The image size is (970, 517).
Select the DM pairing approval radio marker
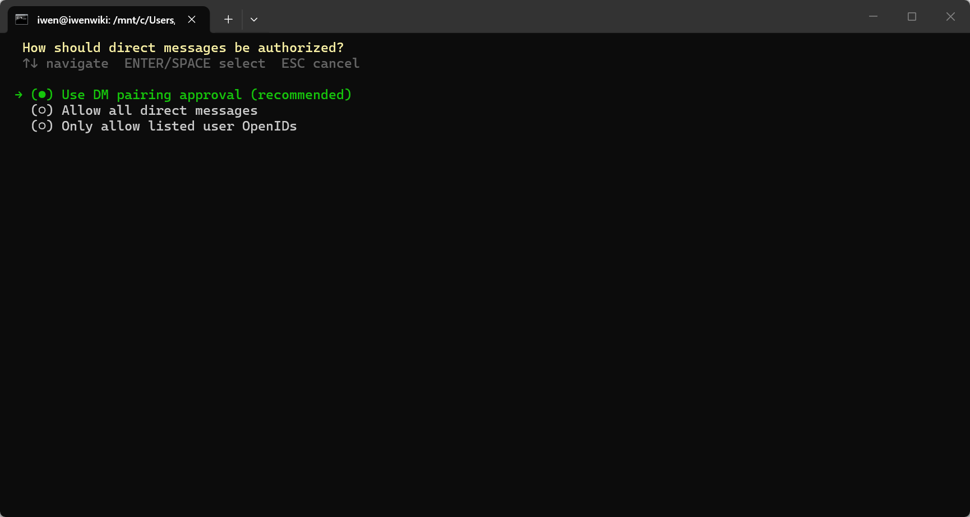(42, 95)
